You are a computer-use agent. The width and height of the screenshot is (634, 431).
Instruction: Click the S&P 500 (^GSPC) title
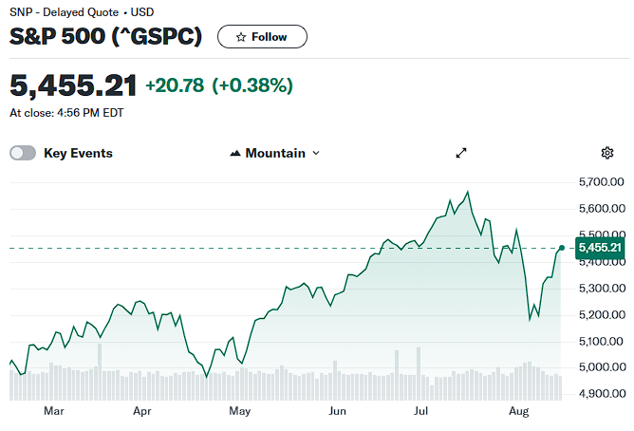pyautogui.click(x=105, y=36)
